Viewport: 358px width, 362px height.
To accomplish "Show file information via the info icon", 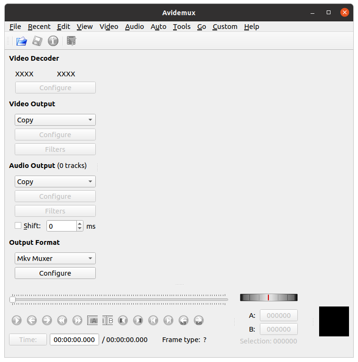I will coord(53,41).
